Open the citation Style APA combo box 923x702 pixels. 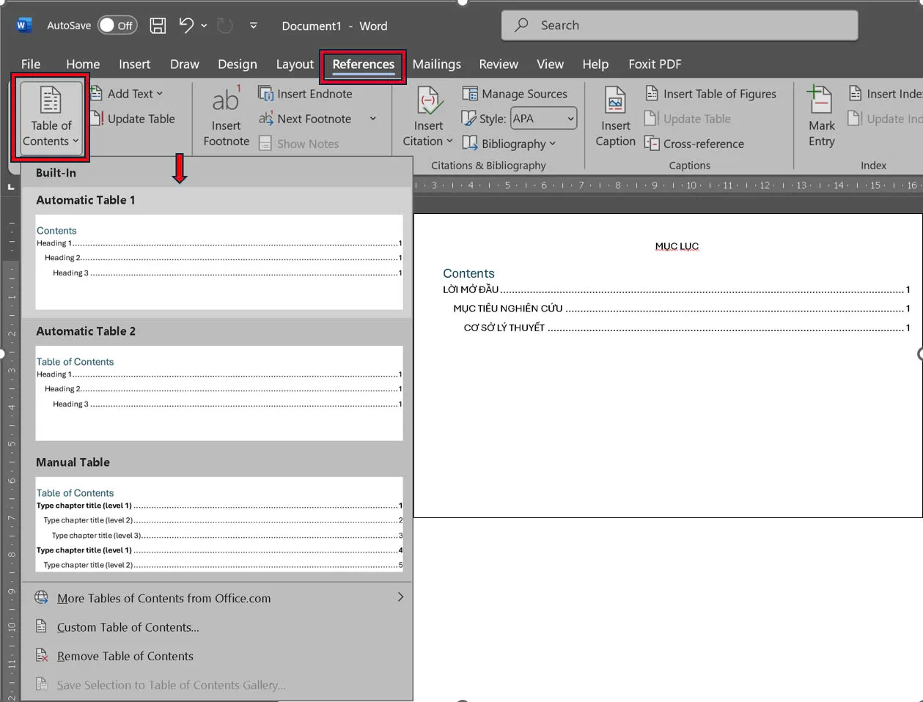click(544, 119)
